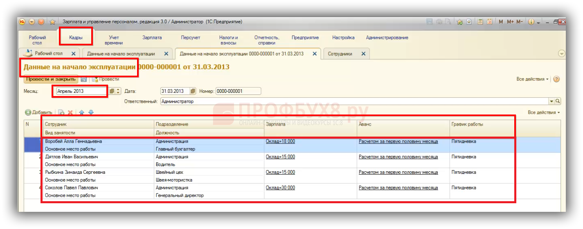This screenshot has width=583, height=229.
Task: Open Все действия menu beside help icon
Action: click(532, 79)
